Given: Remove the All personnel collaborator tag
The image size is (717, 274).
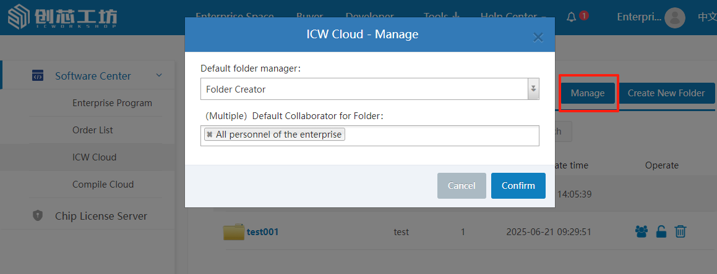Looking at the screenshot, I should coord(210,135).
